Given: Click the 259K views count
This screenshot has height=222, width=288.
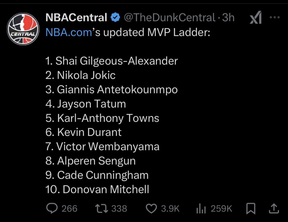Looking at the screenshot, I should tap(221, 209).
